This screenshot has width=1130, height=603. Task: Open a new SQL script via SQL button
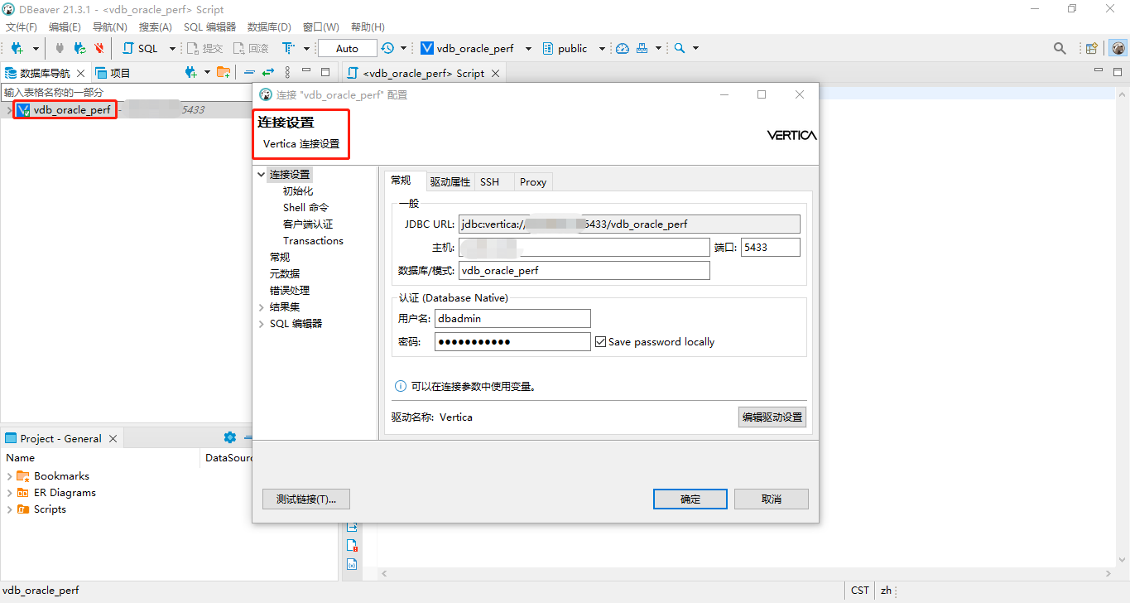pyautogui.click(x=141, y=48)
